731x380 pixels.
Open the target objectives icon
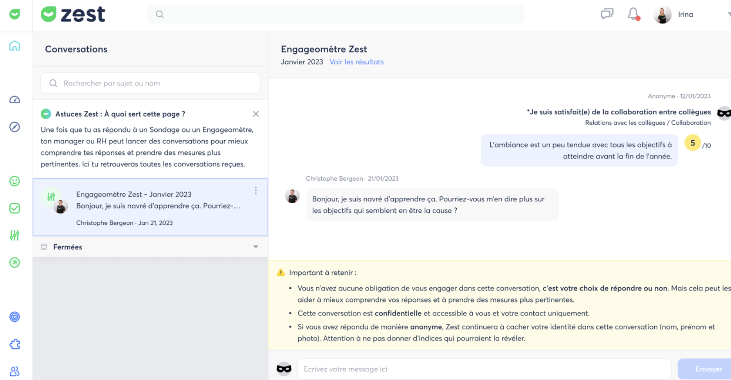(x=14, y=317)
